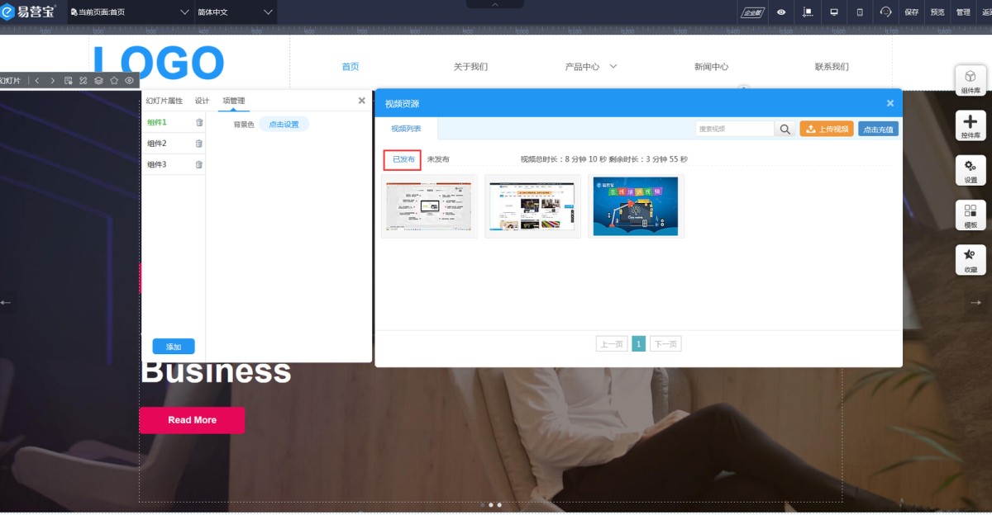Toggle the eye visibility icon in 幻灯片 toolbar
This screenshot has width=992, height=515.
click(x=130, y=81)
